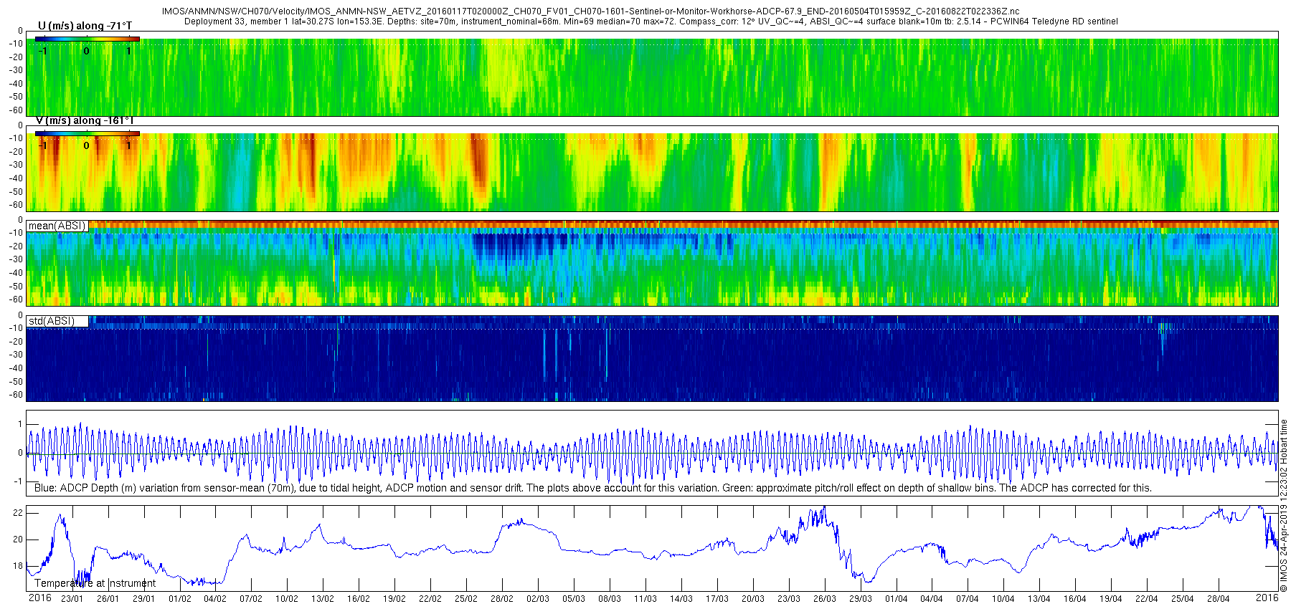The width and height of the screenshot is (1291, 609).
Task: Click the V velocity colorbar legend
Action: click(88, 134)
